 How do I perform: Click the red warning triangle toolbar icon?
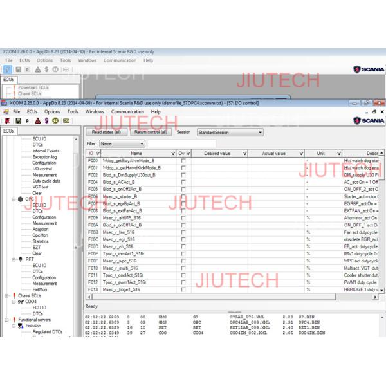click(37, 120)
